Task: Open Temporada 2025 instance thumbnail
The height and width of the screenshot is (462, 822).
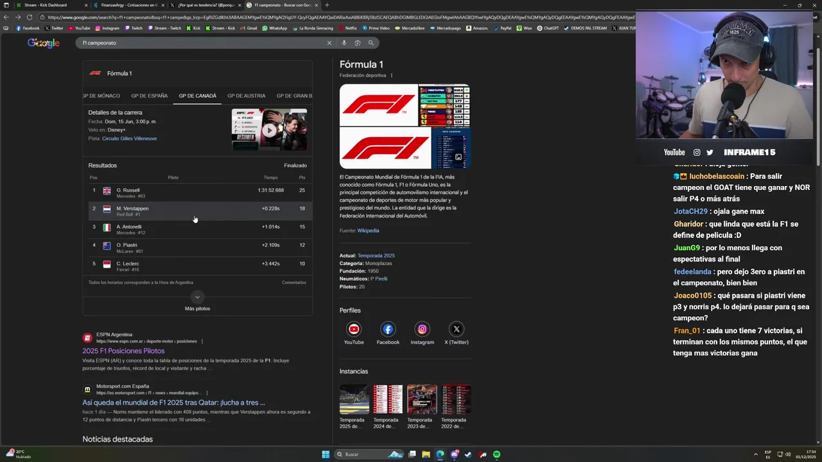Action: pyautogui.click(x=354, y=399)
